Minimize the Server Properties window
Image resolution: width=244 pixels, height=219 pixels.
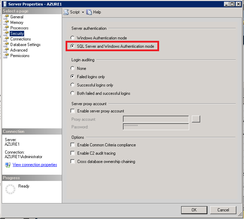pyautogui.click(x=226, y=4)
